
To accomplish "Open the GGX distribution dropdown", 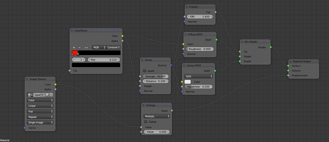I will click(199, 76).
